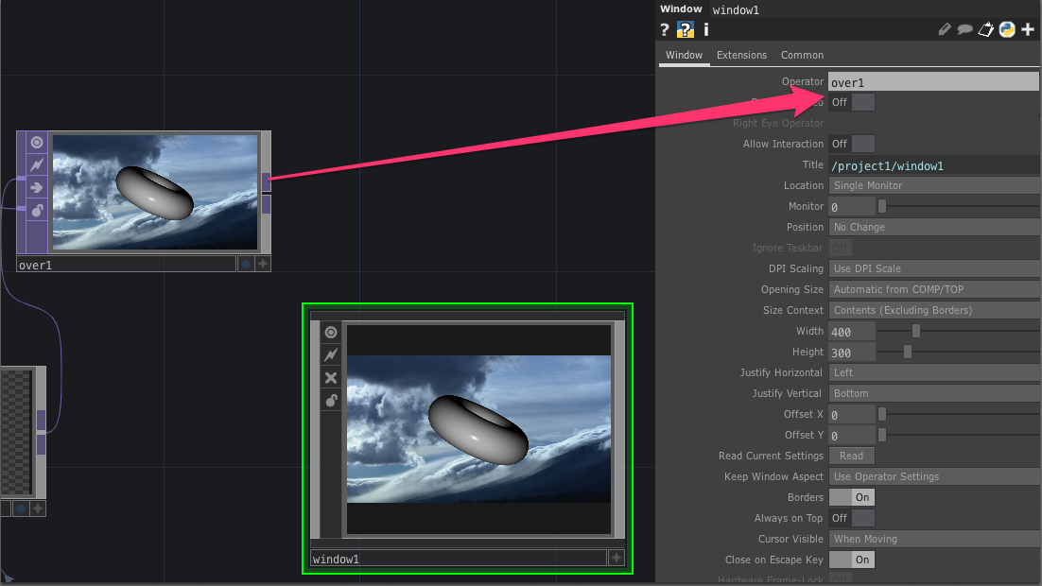Expand the Justify Horizontal menu set to Left
The width and height of the screenshot is (1042, 586).
[x=933, y=372]
